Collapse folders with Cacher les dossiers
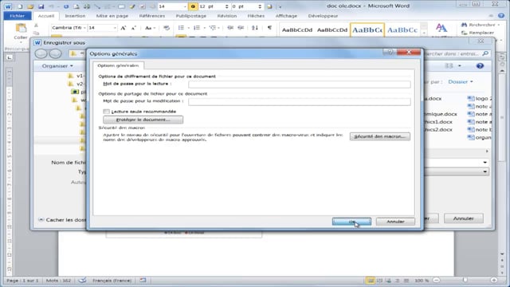Image resolution: width=510 pixels, height=287 pixels. click(x=62, y=220)
